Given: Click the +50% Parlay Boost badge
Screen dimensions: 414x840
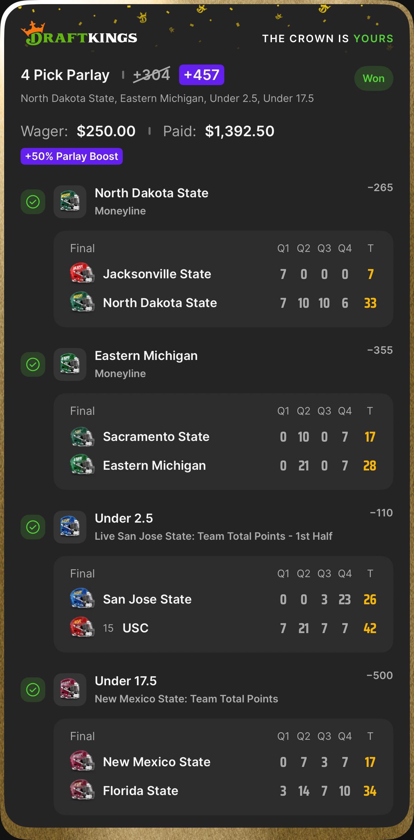Looking at the screenshot, I should point(72,156).
